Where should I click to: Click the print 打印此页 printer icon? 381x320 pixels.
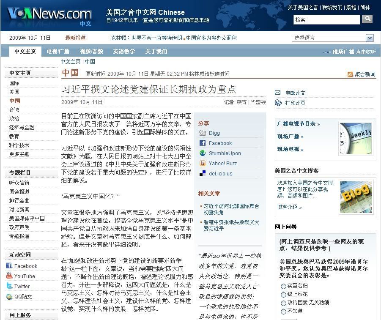[x=278, y=103]
